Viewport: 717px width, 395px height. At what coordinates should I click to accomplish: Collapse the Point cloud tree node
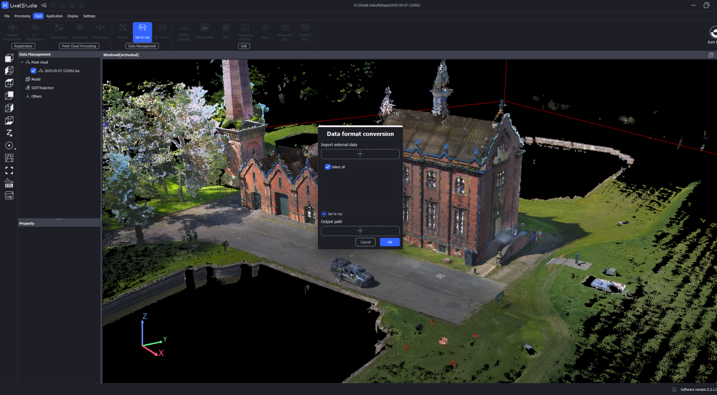22,62
